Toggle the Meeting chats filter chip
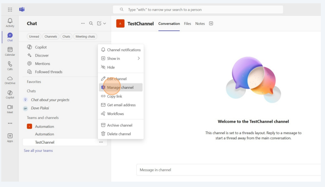The height and width of the screenshot is (187, 325). coord(85,36)
